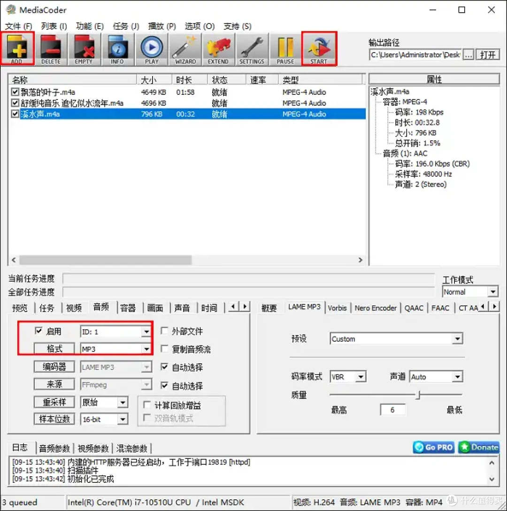Viewport: 507px width, 511px height.
Task: Uncheck 溪水声.m4a file checkbox
Action: (15, 114)
